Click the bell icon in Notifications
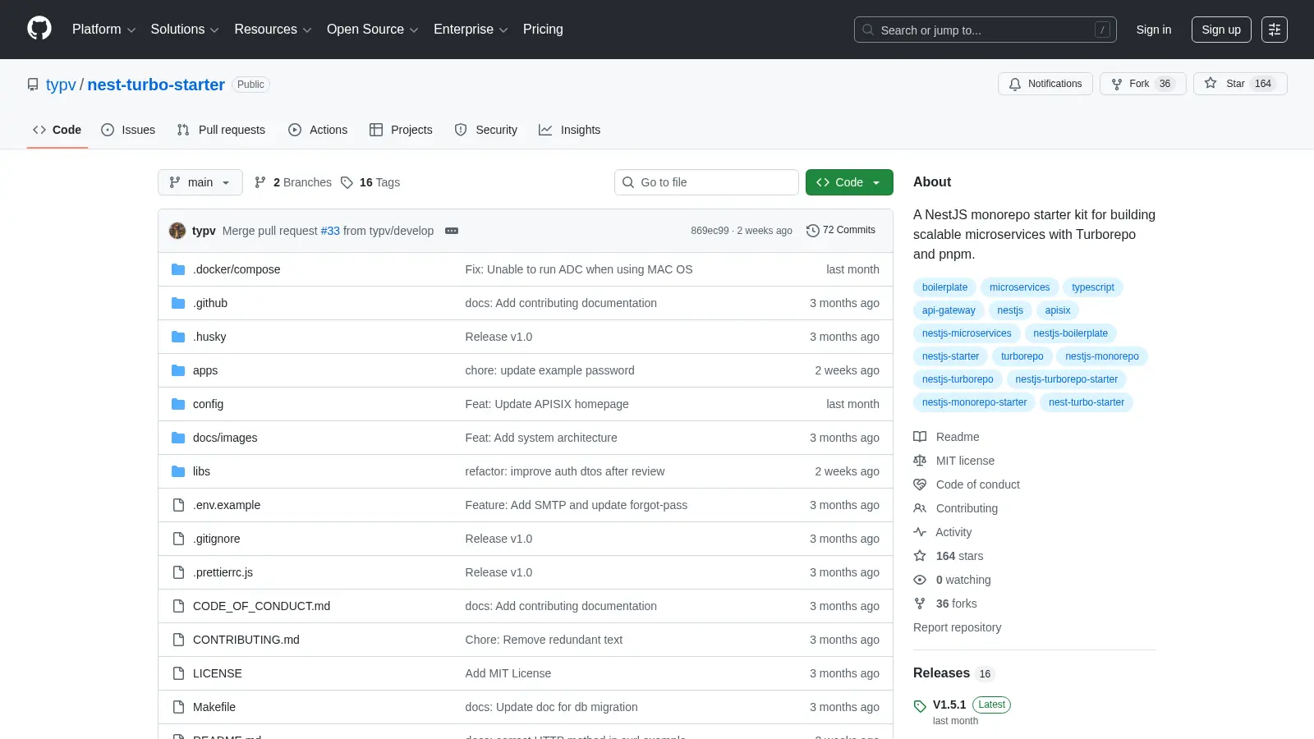The width and height of the screenshot is (1314, 739). coord(1015,84)
